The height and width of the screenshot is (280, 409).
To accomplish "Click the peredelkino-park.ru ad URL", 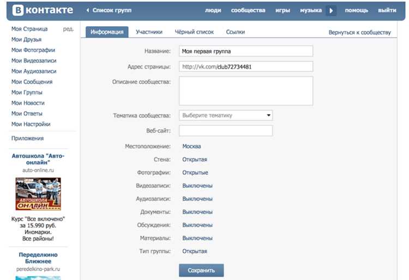I will (38, 269).
